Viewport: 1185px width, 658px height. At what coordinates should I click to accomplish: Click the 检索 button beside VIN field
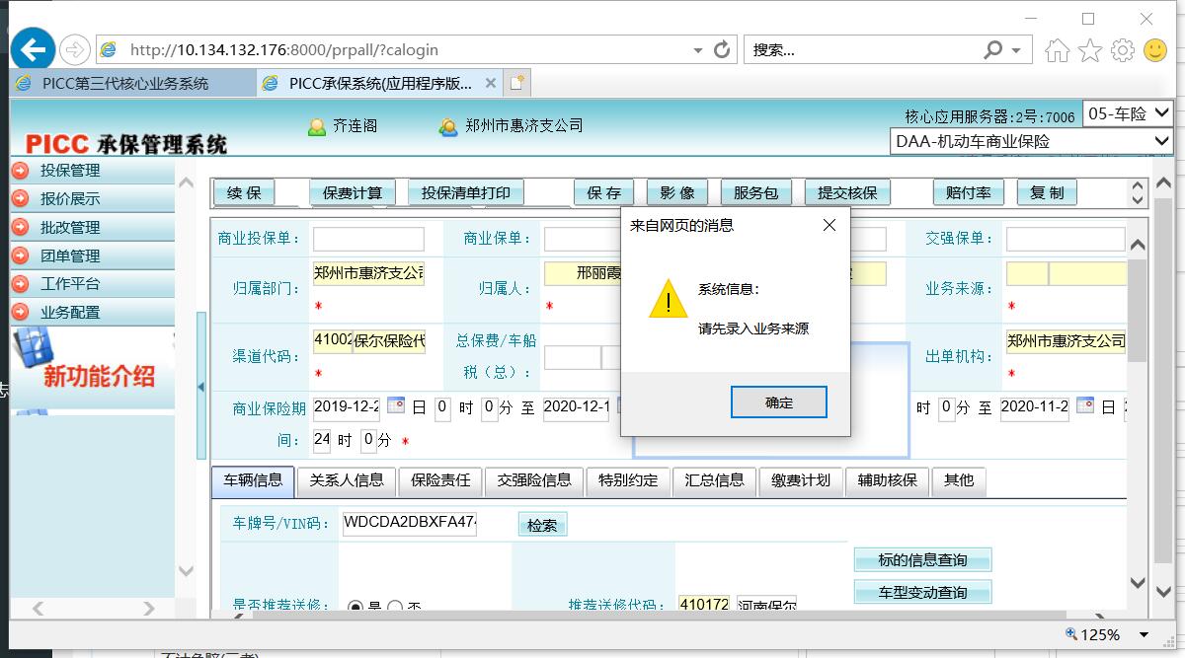(542, 525)
